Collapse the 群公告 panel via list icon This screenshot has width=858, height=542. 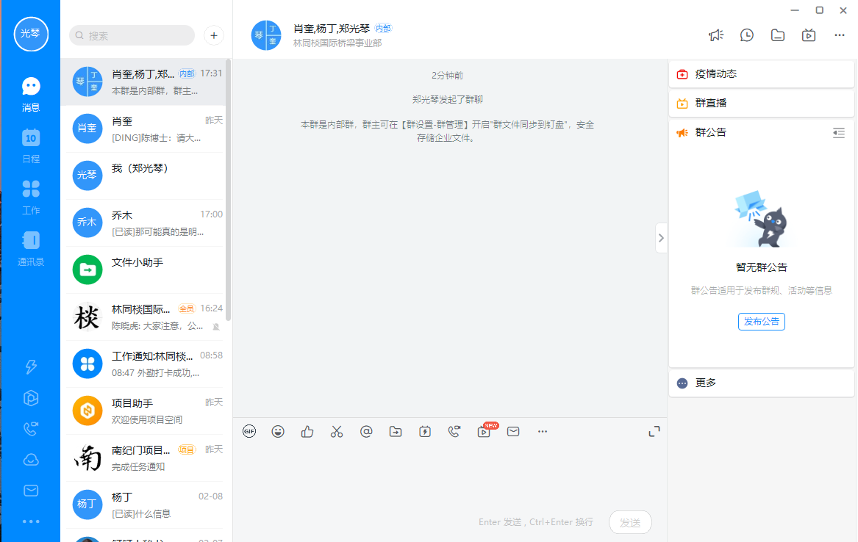tap(839, 133)
